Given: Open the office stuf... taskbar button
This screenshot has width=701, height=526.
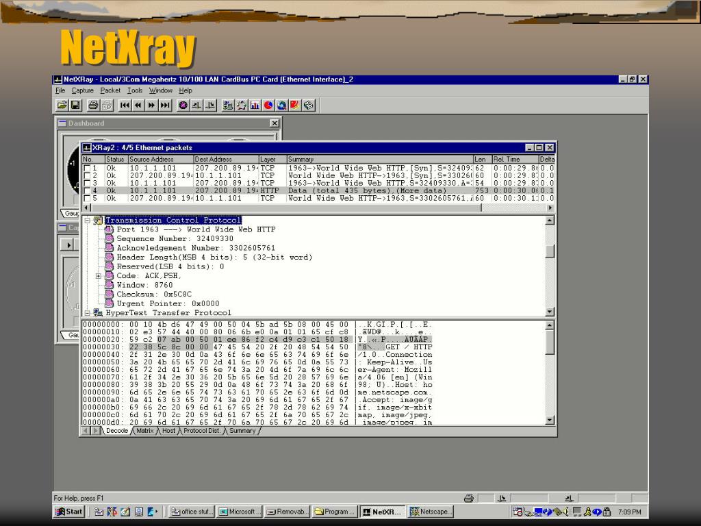Looking at the screenshot, I should point(192,512).
